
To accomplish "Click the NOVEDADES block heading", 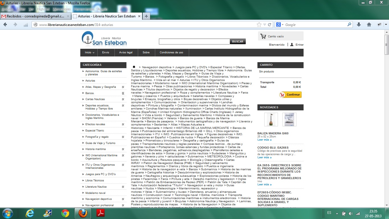I will [281, 107].
